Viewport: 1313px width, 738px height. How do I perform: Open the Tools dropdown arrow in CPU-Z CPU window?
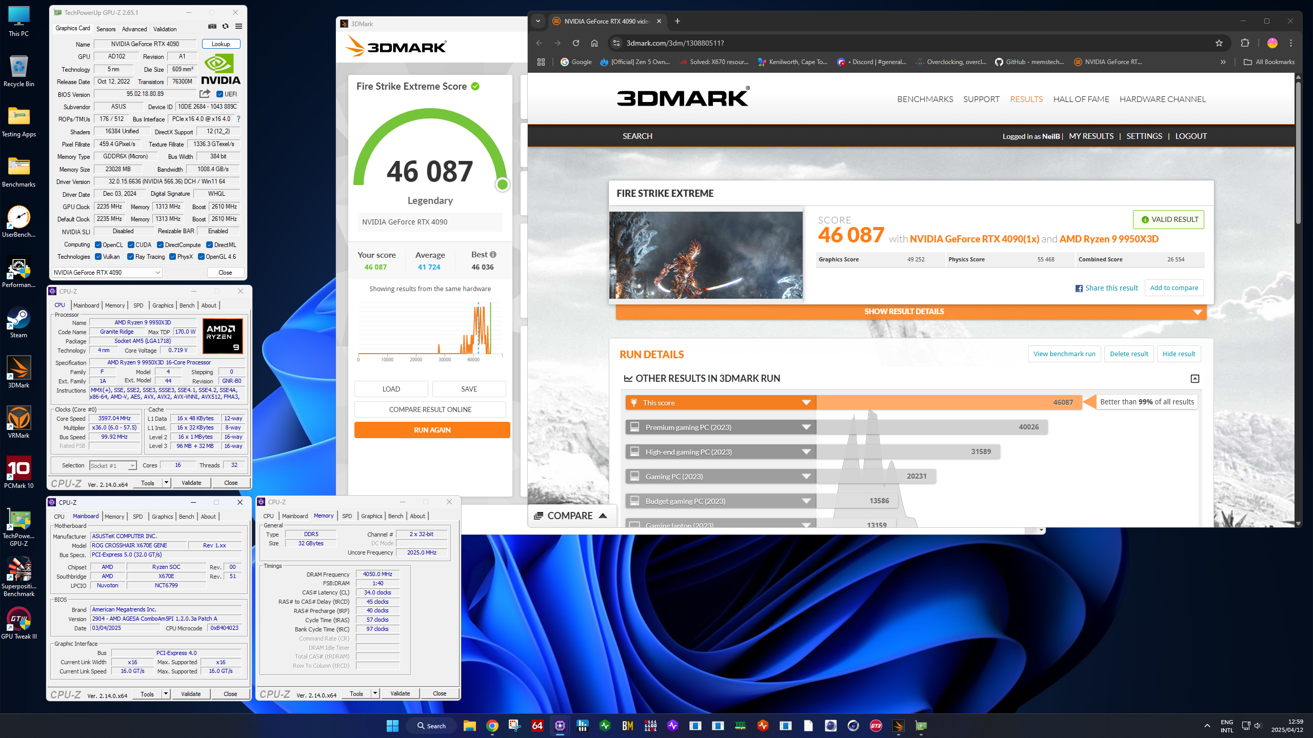click(x=166, y=483)
